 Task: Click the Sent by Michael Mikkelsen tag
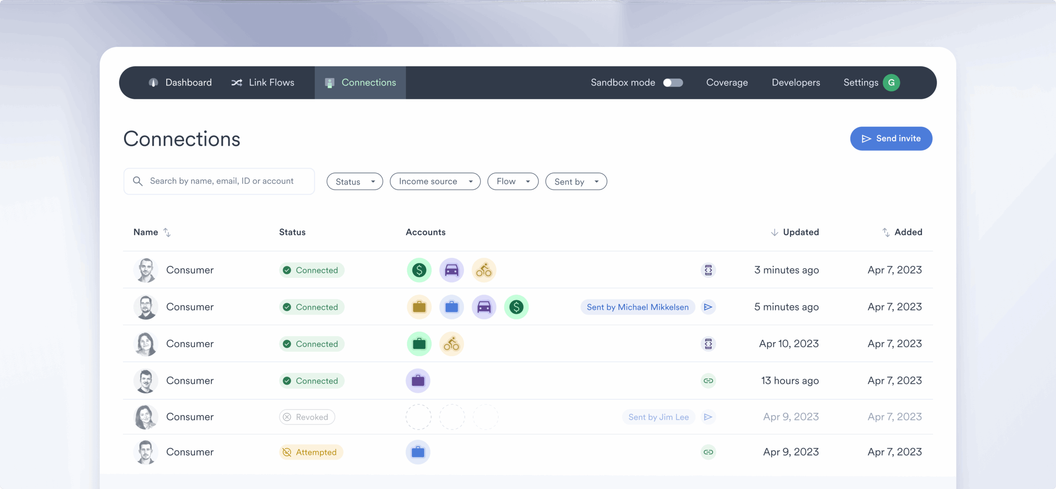point(638,307)
